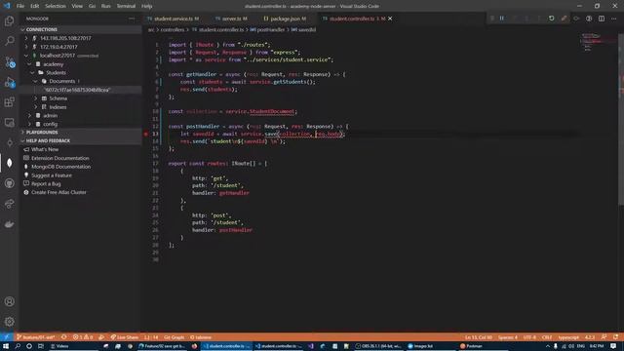This screenshot has height=351, width=624.
Task: Click Create Free Atlas Cluster link
Action: pyautogui.click(x=58, y=192)
